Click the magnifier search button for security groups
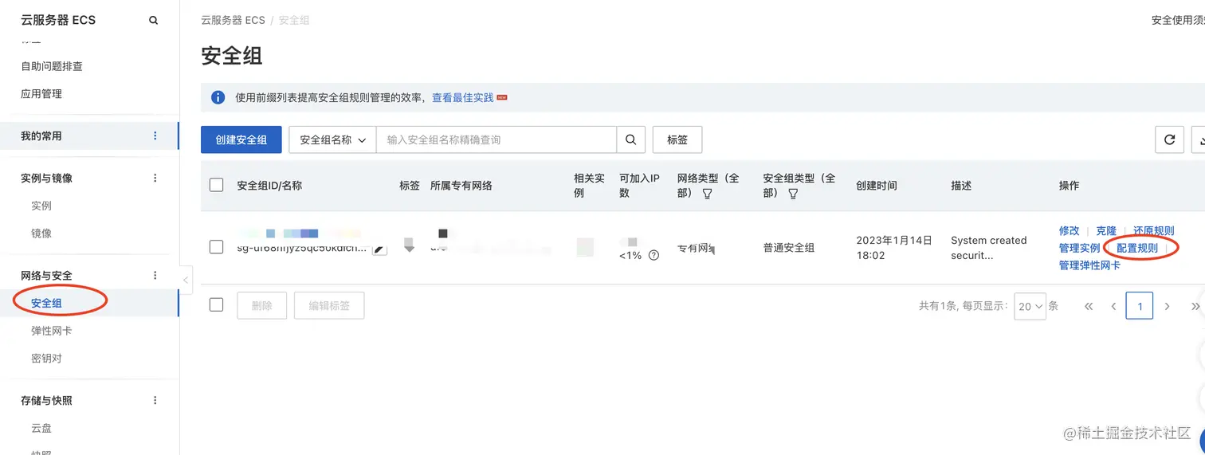The width and height of the screenshot is (1205, 455). (630, 139)
